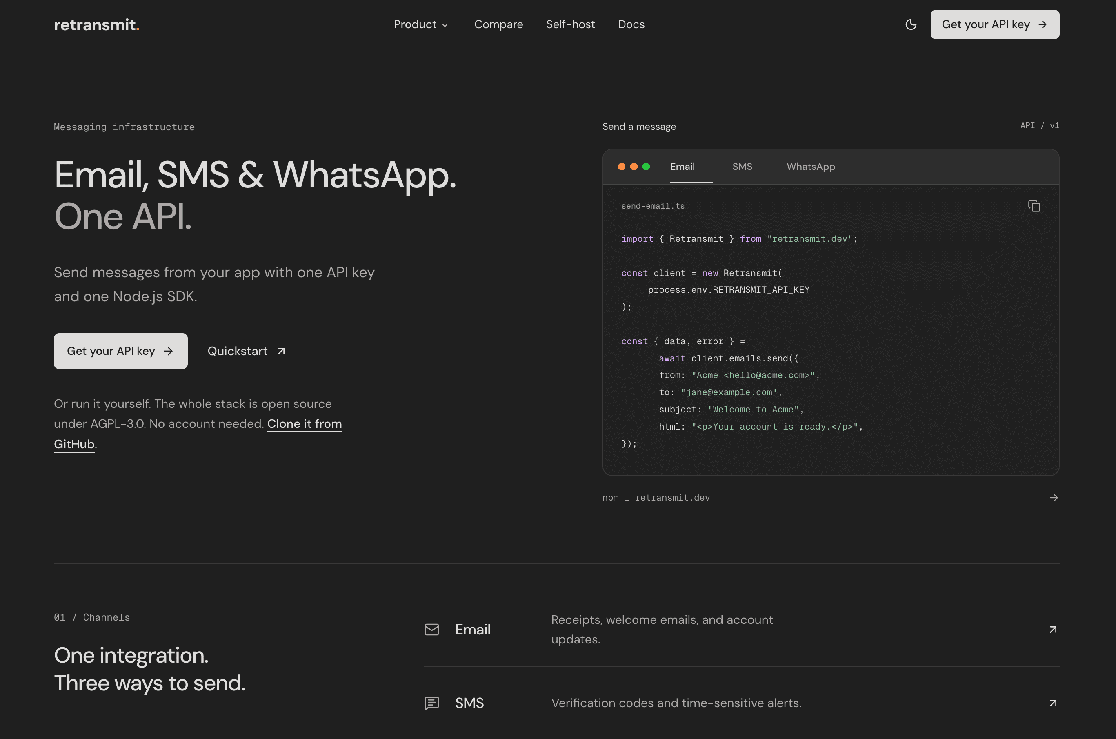Click the 01 / Channels label
The image size is (1116, 739).
click(92, 617)
